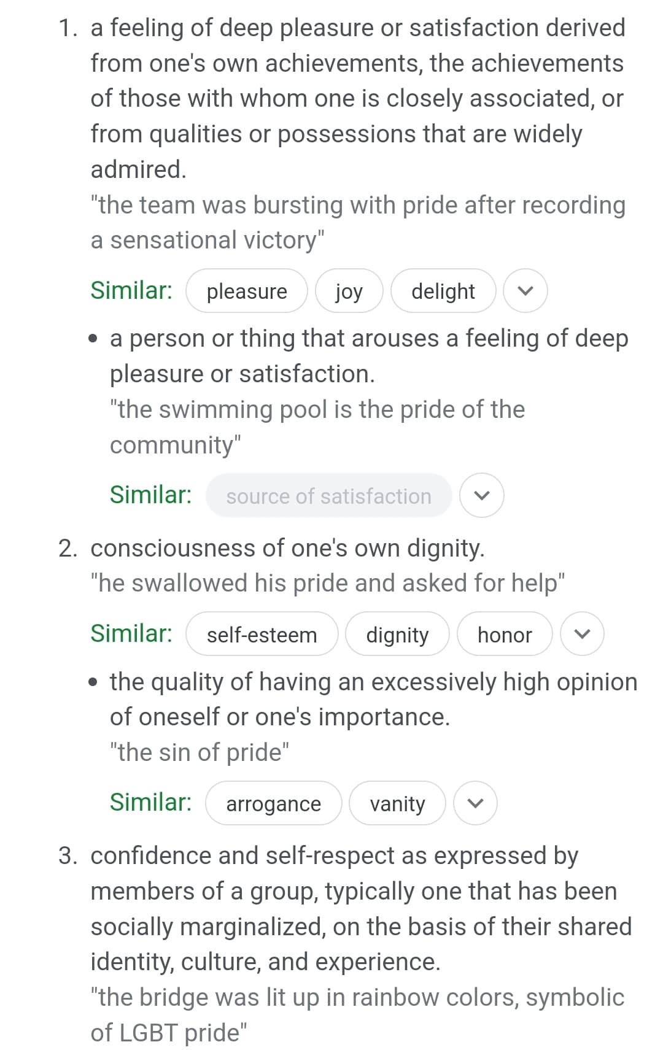Tap the "source of satisfaction" chip

coord(328,496)
